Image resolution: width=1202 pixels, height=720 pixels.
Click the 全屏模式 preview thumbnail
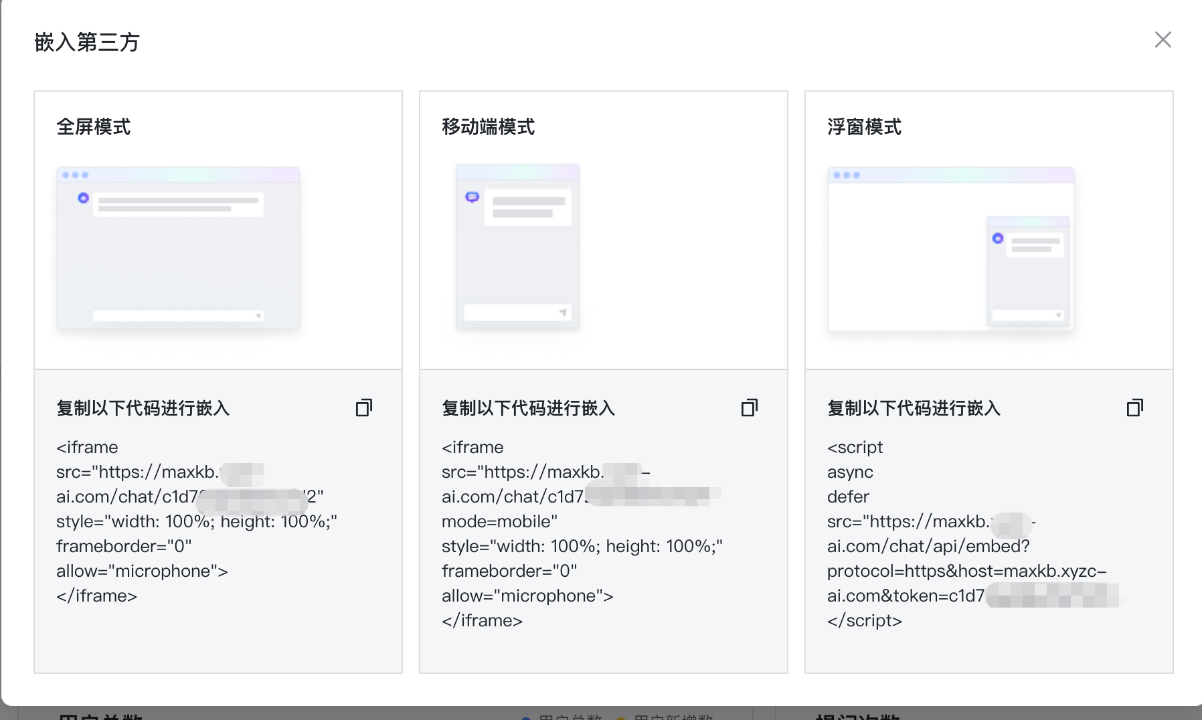(178, 248)
